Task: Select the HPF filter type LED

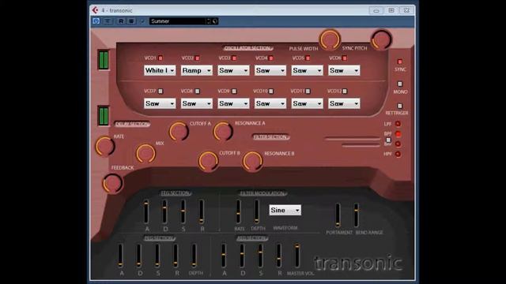Action: [398, 154]
